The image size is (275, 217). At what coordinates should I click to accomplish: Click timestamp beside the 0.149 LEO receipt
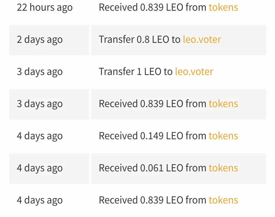[40, 136]
